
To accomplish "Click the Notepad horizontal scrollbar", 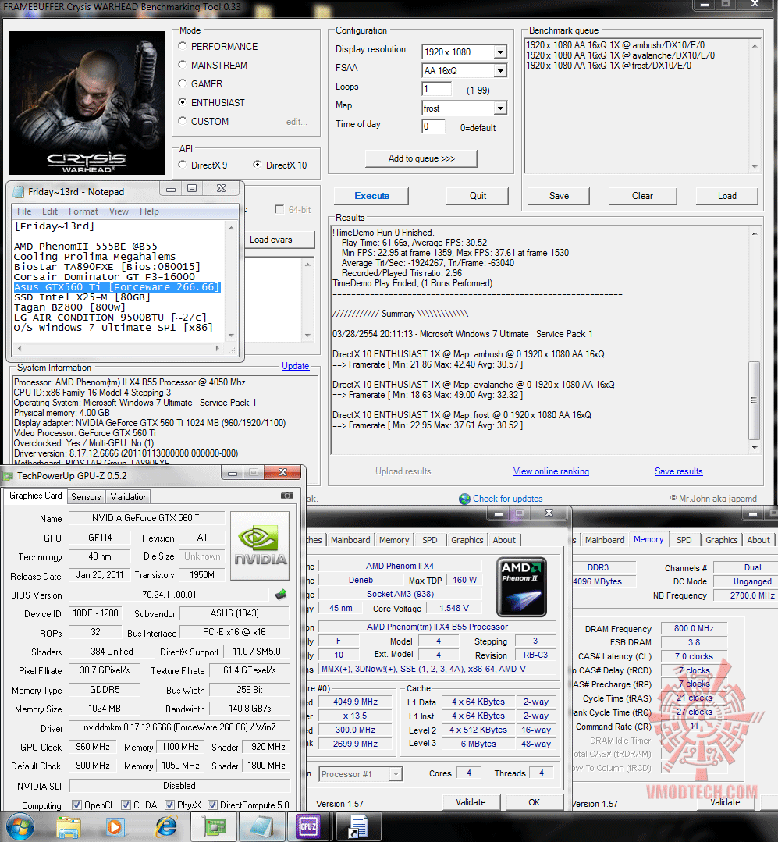I will 119,349.
